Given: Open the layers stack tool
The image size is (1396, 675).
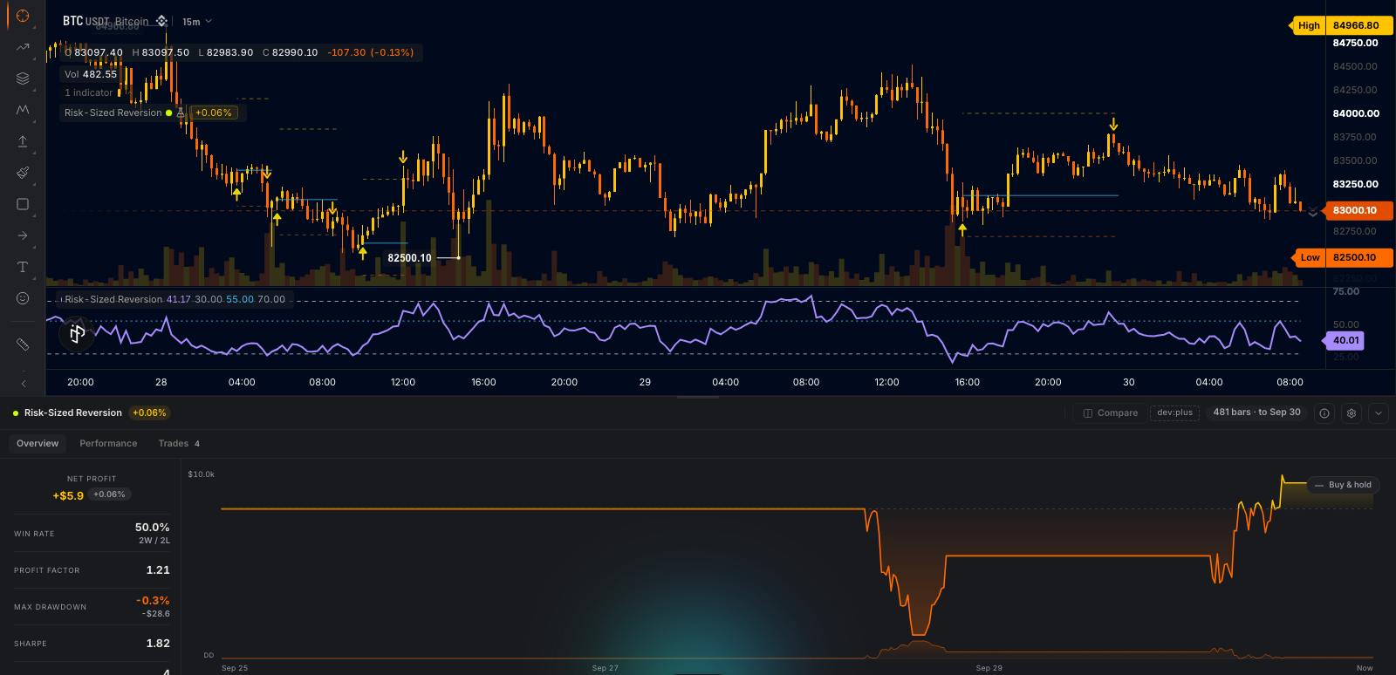Looking at the screenshot, I should pyautogui.click(x=23, y=78).
